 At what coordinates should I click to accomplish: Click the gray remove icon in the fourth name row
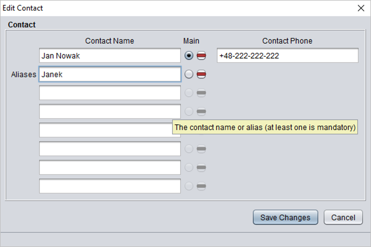tap(201, 111)
